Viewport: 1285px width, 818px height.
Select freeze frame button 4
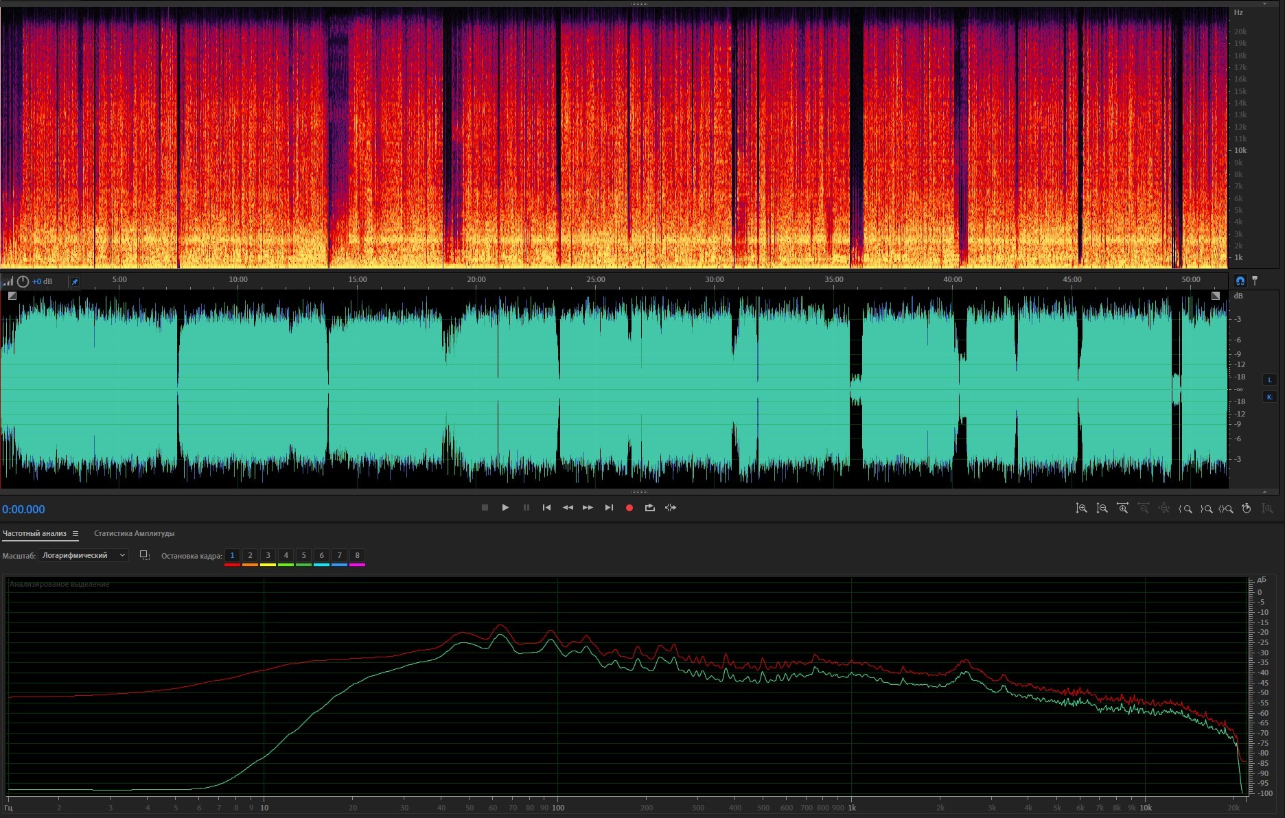tap(286, 555)
